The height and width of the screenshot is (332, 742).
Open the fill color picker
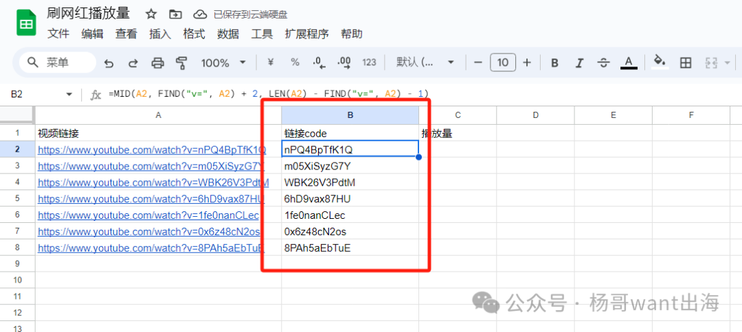click(660, 62)
